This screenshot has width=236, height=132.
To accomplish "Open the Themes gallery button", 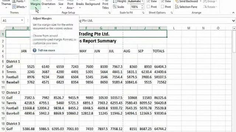I will click(6, 4).
